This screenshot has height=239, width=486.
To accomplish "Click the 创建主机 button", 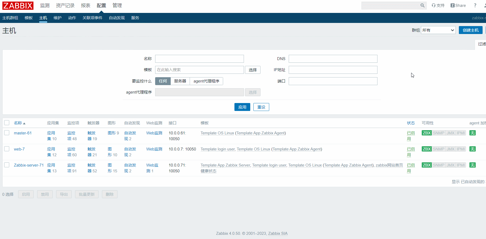I will tap(471, 30).
